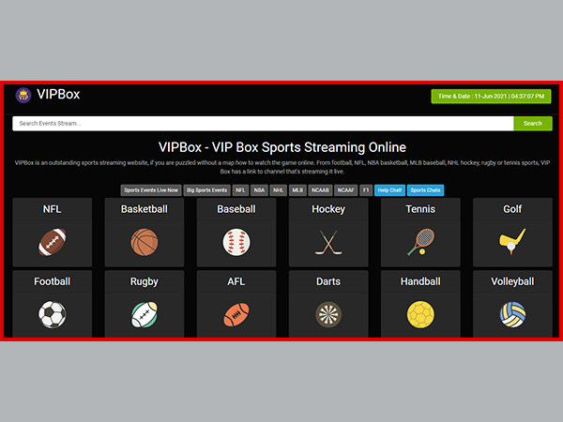563x422 pixels.
Task: Open the Hockey crossed sticks icon
Action: 328,243
